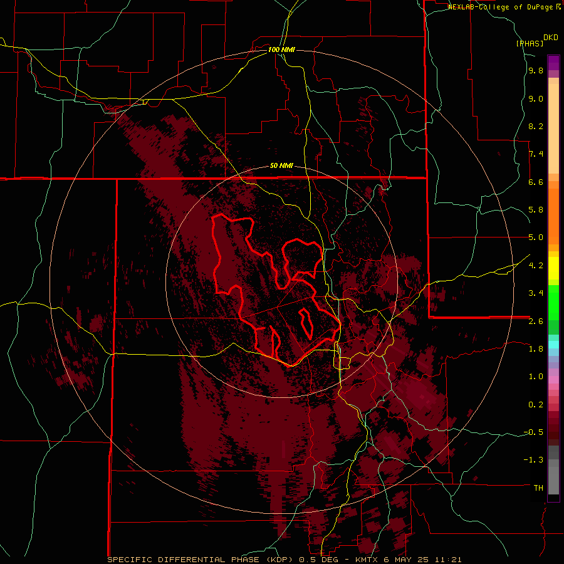
Task: Click the "1.0" scale value
Action: [536, 377]
